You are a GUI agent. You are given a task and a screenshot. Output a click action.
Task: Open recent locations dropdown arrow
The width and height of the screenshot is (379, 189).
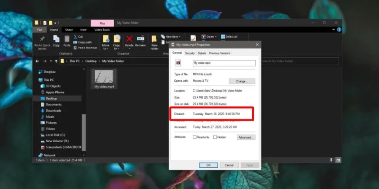[51, 61]
